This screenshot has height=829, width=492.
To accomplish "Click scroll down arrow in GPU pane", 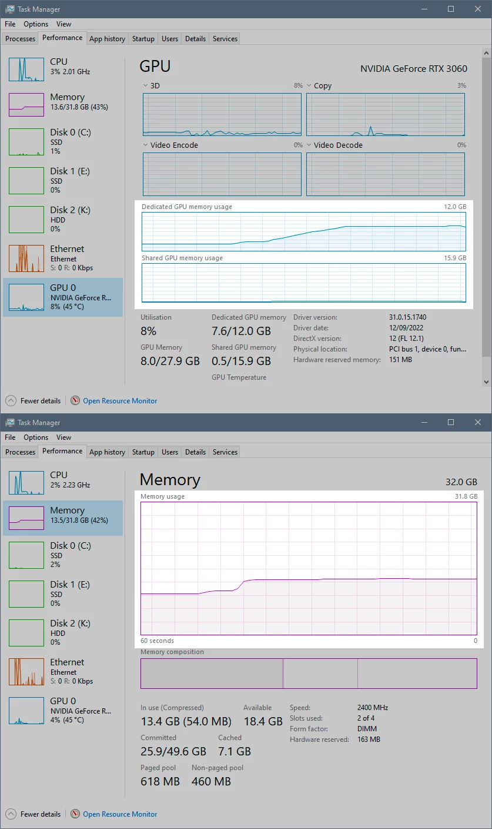I will (486, 382).
